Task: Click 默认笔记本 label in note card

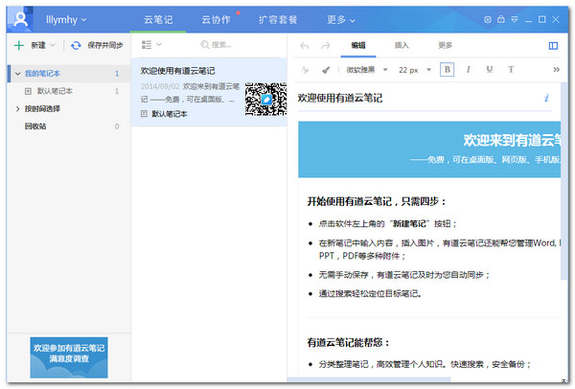Action: (169, 114)
